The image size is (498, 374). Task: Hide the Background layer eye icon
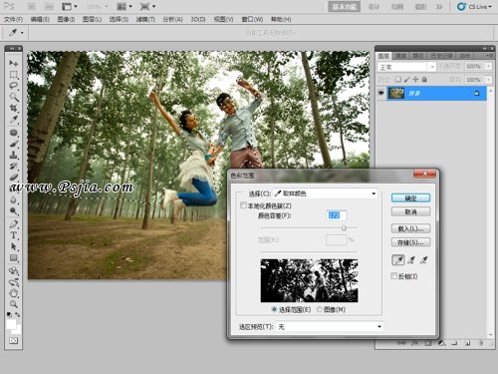coord(381,93)
